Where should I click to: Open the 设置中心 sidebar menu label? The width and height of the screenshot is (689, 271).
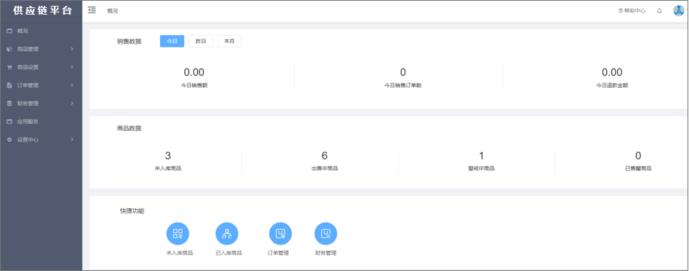click(x=28, y=140)
